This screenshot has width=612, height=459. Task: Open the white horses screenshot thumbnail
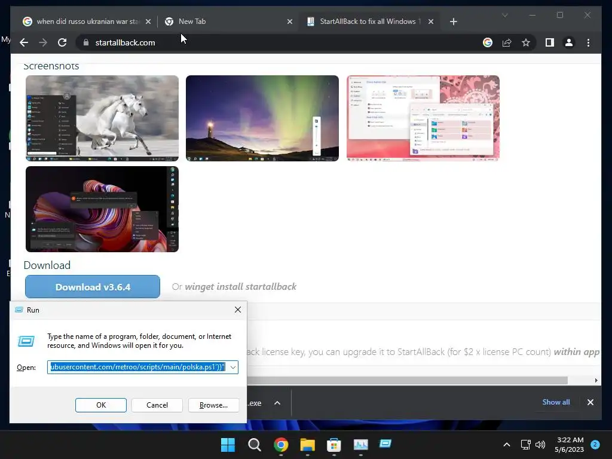tap(102, 118)
